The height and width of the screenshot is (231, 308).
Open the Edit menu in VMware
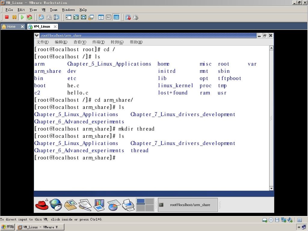(x=21, y=10)
